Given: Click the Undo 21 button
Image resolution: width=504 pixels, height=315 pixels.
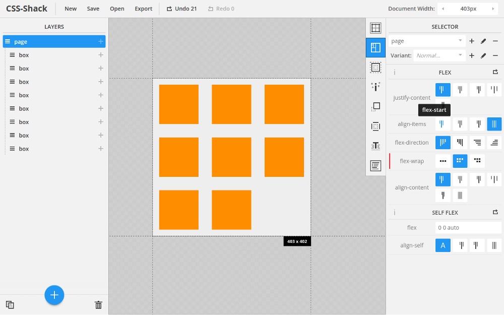Looking at the screenshot, I should click(181, 9).
